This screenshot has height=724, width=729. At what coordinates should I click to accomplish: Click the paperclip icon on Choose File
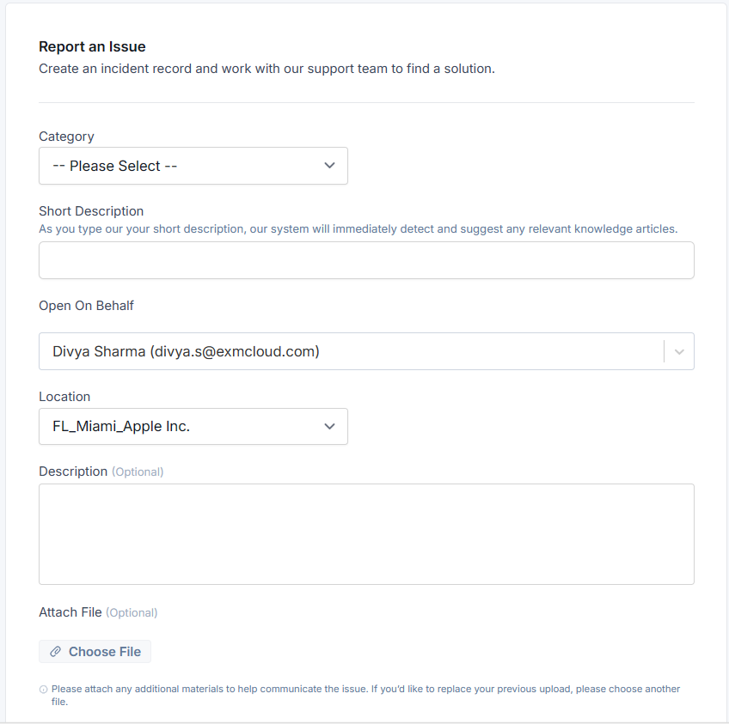56,652
